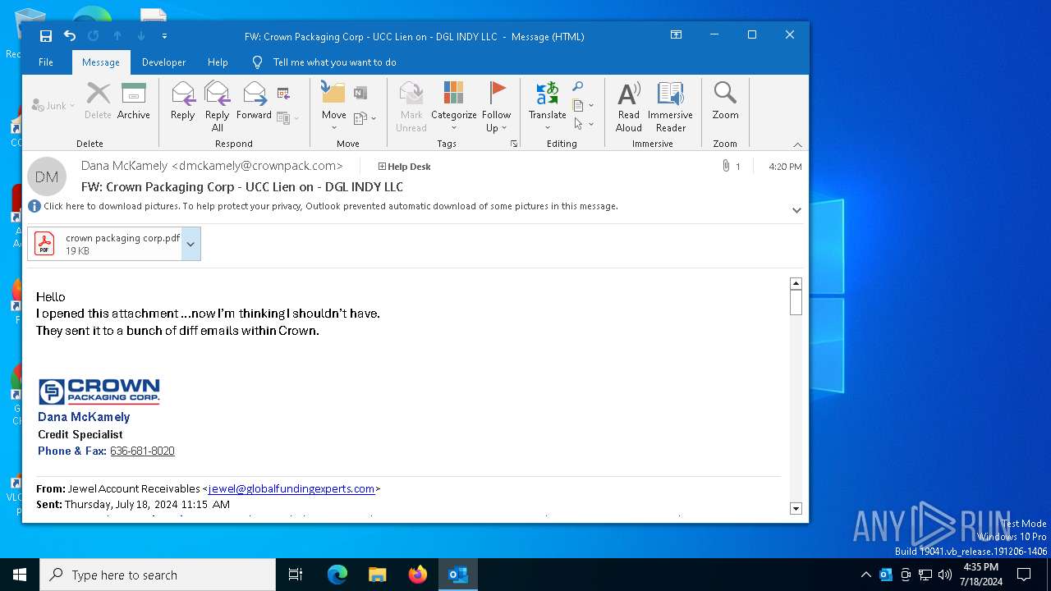Open the Related items dropdown in Editing group
The image size is (1051, 591).
(x=583, y=105)
